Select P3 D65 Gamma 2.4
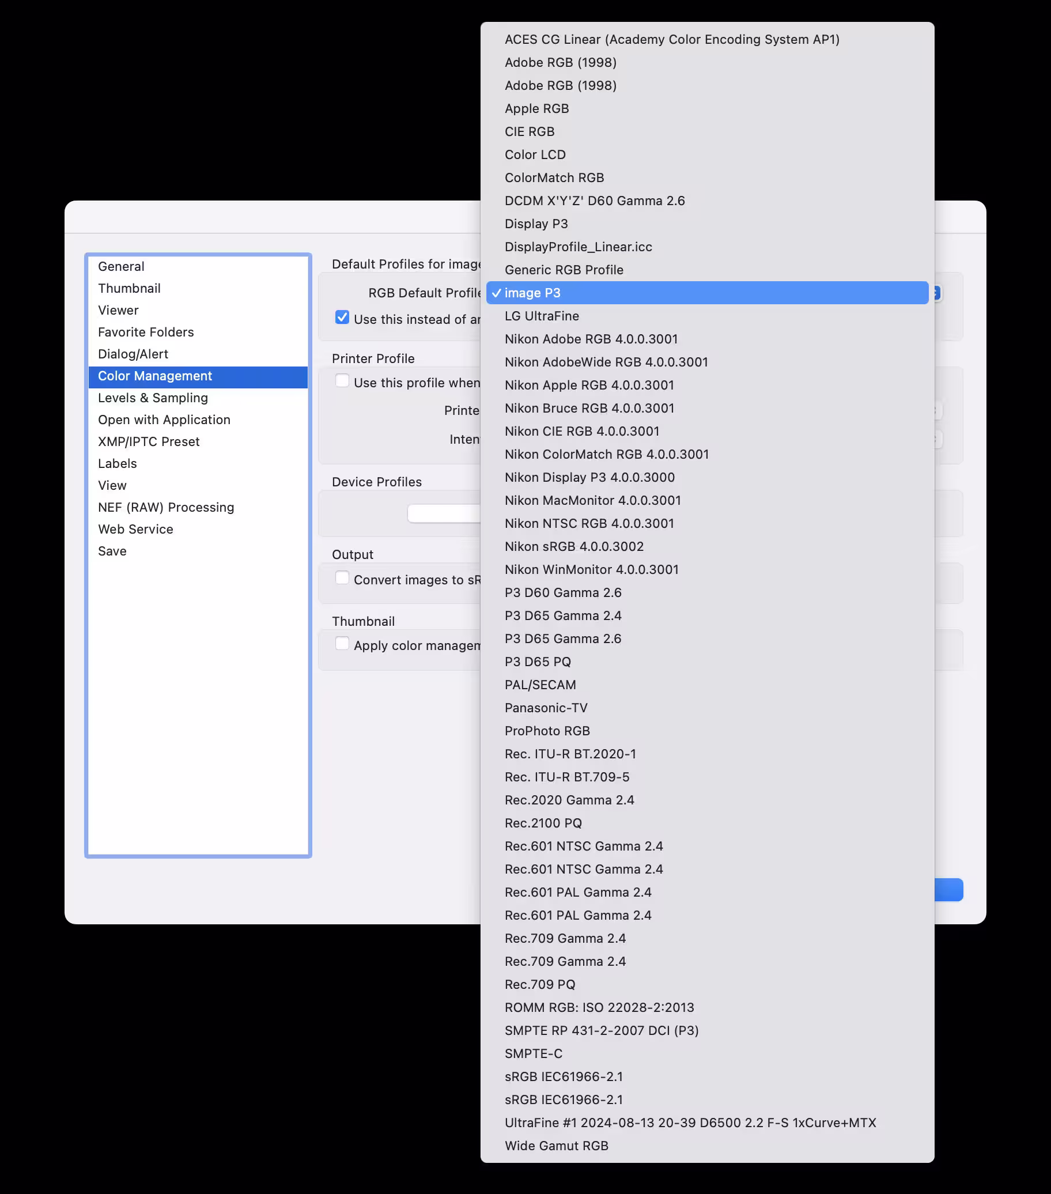The width and height of the screenshot is (1051, 1194). coord(707,616)
